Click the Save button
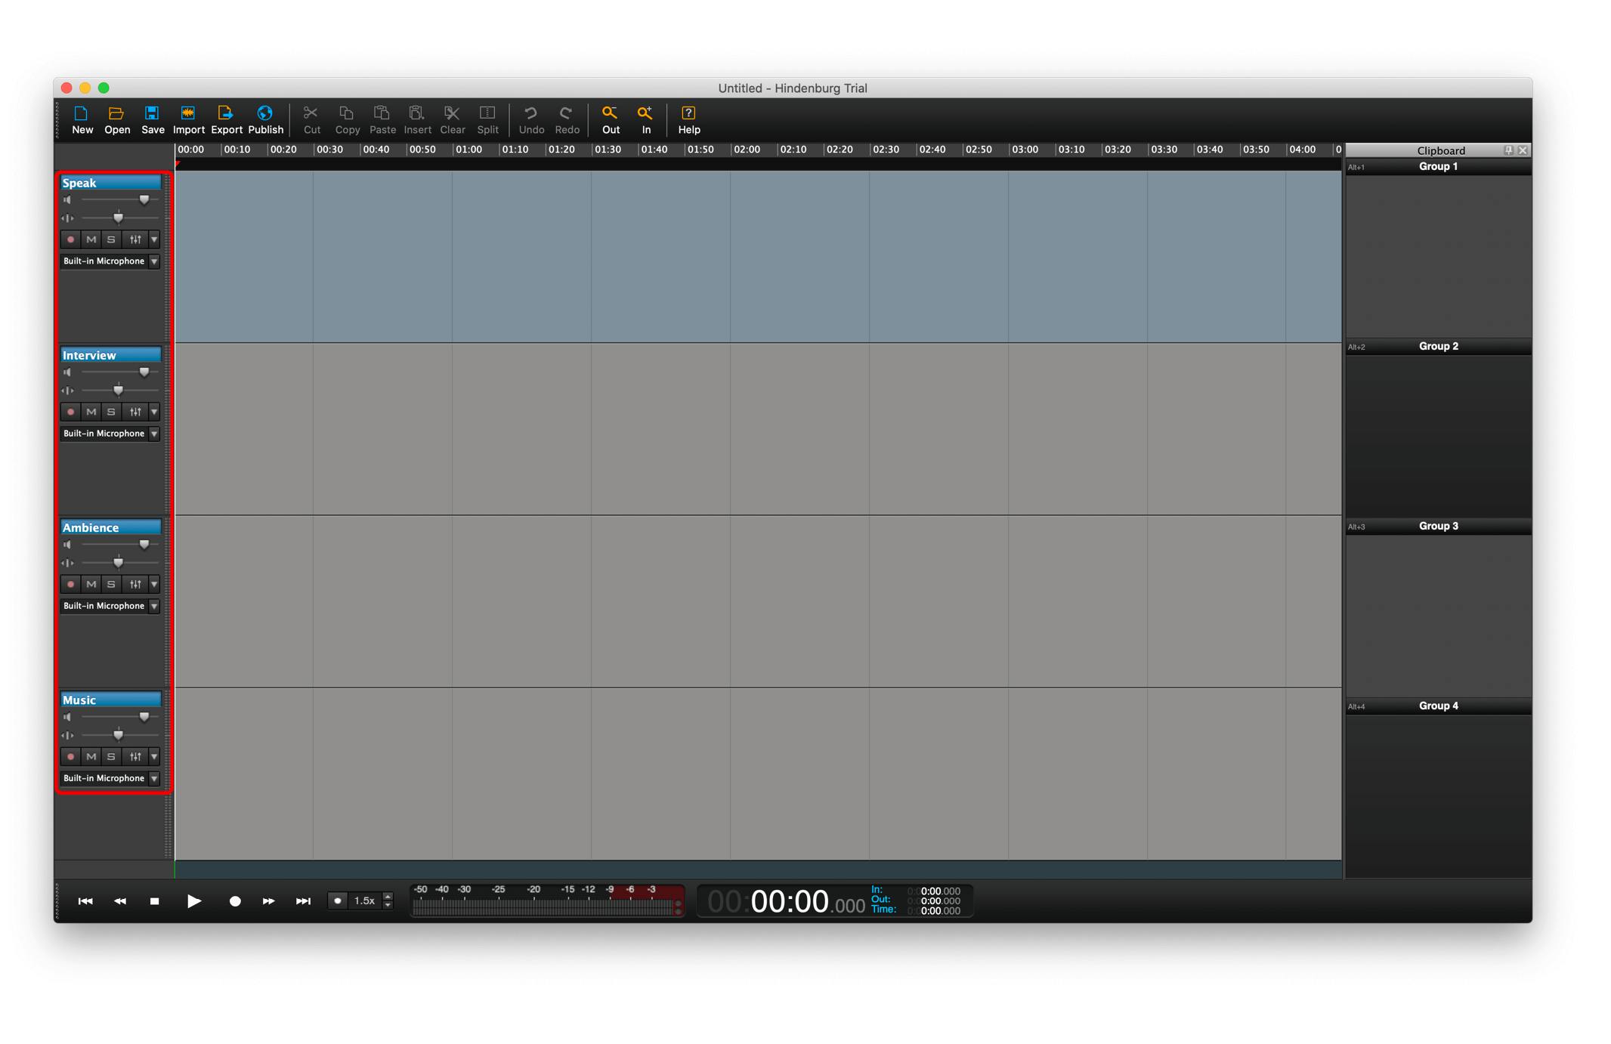This screenshot has width=1611, height=1044. click(x=153, y=119)
